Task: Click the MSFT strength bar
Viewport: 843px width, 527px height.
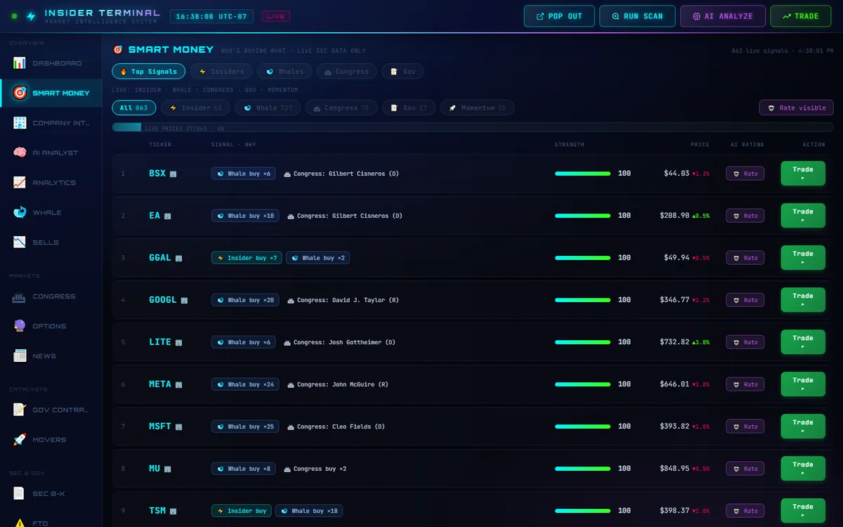Action: [x=583, y=427]
